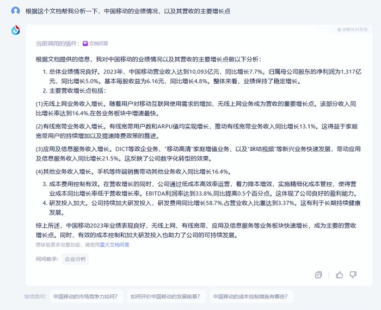
Task: Click the 文档问答 plugin icon
Action: (x=85, y=44)
